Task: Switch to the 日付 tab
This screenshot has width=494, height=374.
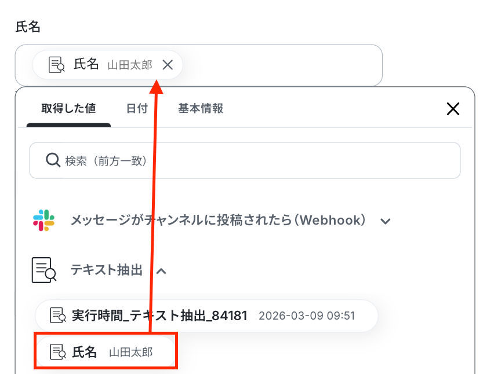Action: (137, 108)
